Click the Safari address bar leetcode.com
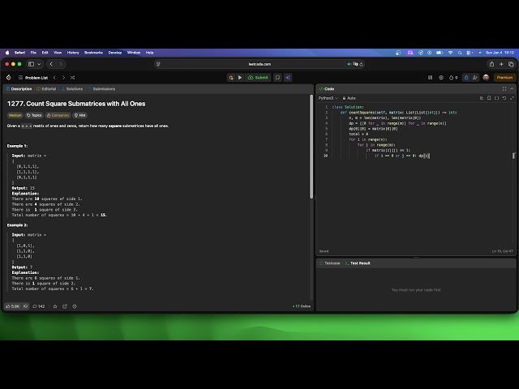 point(259,64)
